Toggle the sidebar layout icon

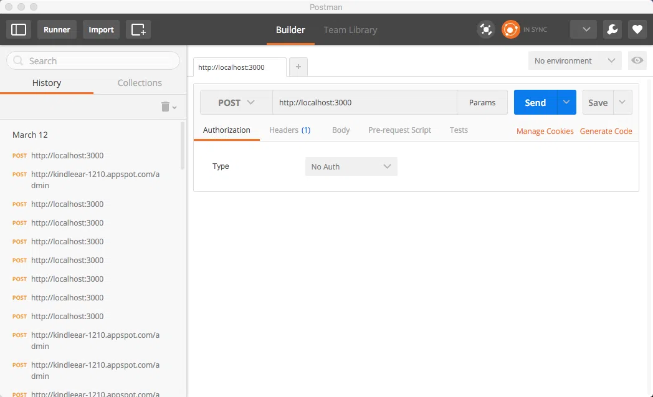(19, 29)
